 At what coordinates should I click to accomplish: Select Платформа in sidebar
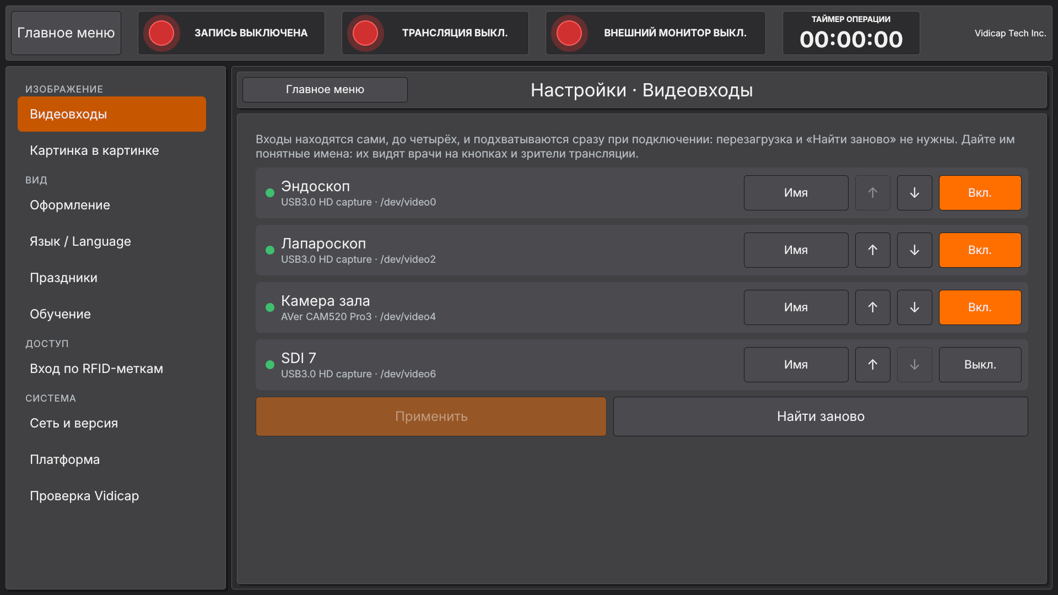click(x=112, y=459)
